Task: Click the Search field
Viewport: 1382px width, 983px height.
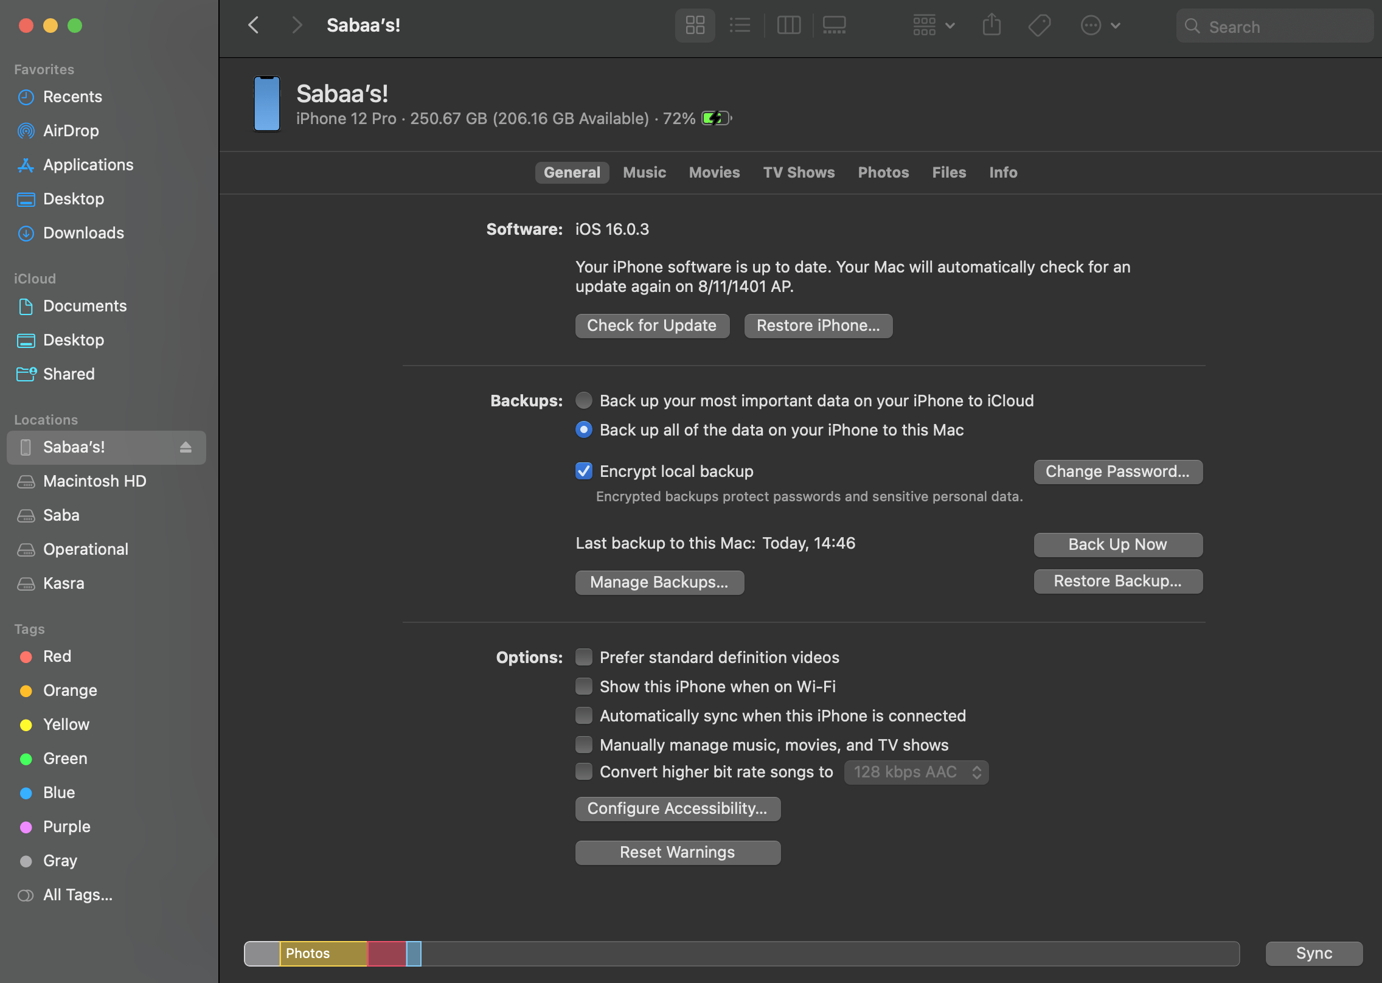Action: tap(1275, 26)
